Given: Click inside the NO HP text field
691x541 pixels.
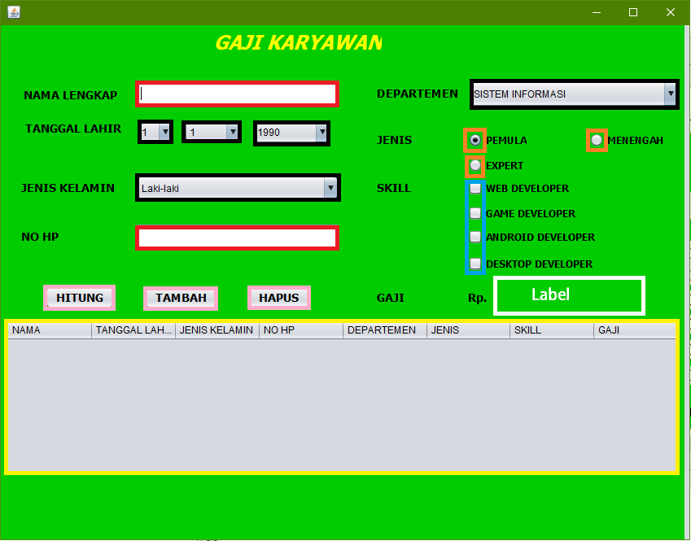Looking at the screenshot, I should [237, 238].
